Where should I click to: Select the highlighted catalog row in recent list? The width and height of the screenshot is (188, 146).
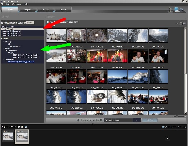point(23,29)
